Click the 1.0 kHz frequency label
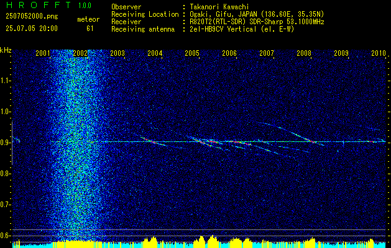Viewport: 391px width, 248px height. (5, 112)
